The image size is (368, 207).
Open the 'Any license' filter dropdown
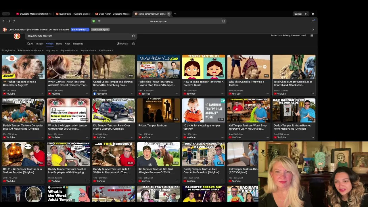coord(106,51)
